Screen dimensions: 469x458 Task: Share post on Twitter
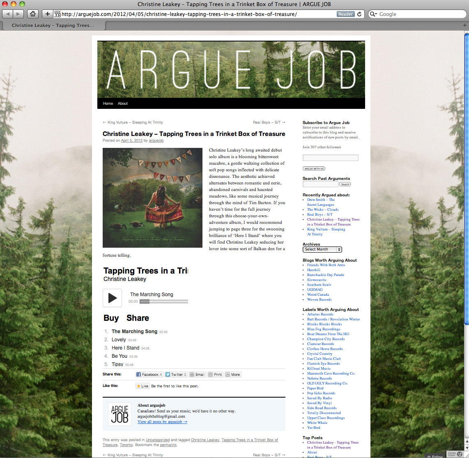[176, 374]
